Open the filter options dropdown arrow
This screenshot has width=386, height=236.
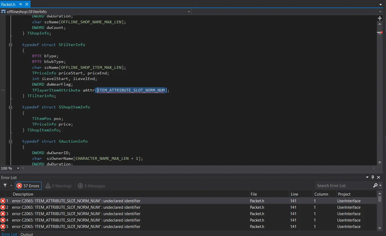11,186
